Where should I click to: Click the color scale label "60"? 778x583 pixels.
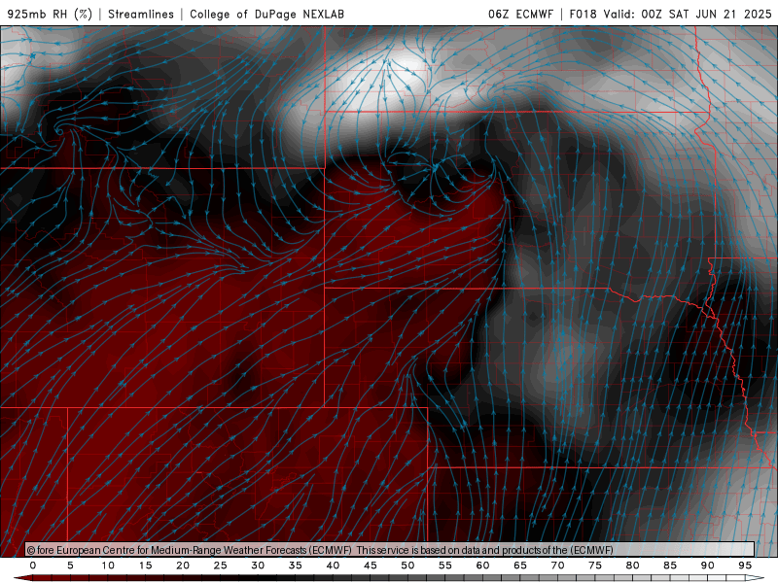(x=482, y=566)
